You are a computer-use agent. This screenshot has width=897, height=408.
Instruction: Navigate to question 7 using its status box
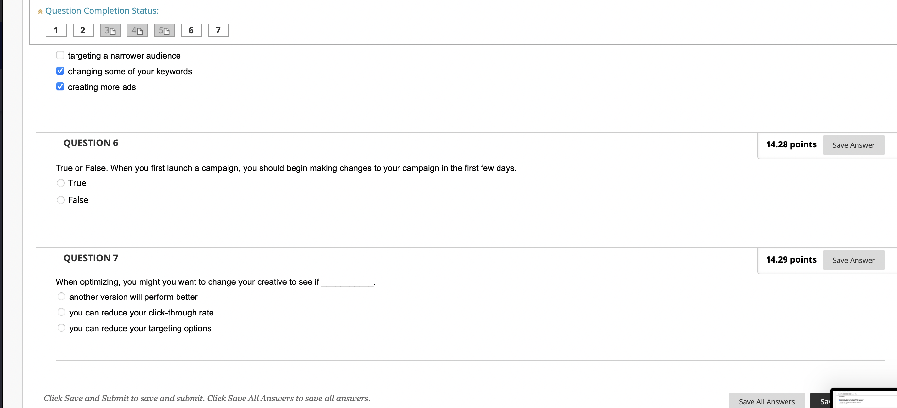pyautogui.click(x=218, y=30)
